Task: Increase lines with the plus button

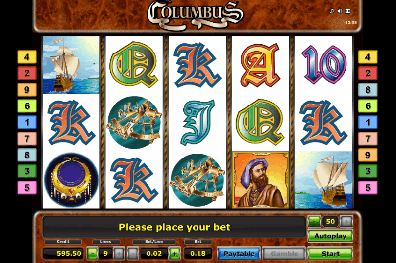Action: [119, 253]
